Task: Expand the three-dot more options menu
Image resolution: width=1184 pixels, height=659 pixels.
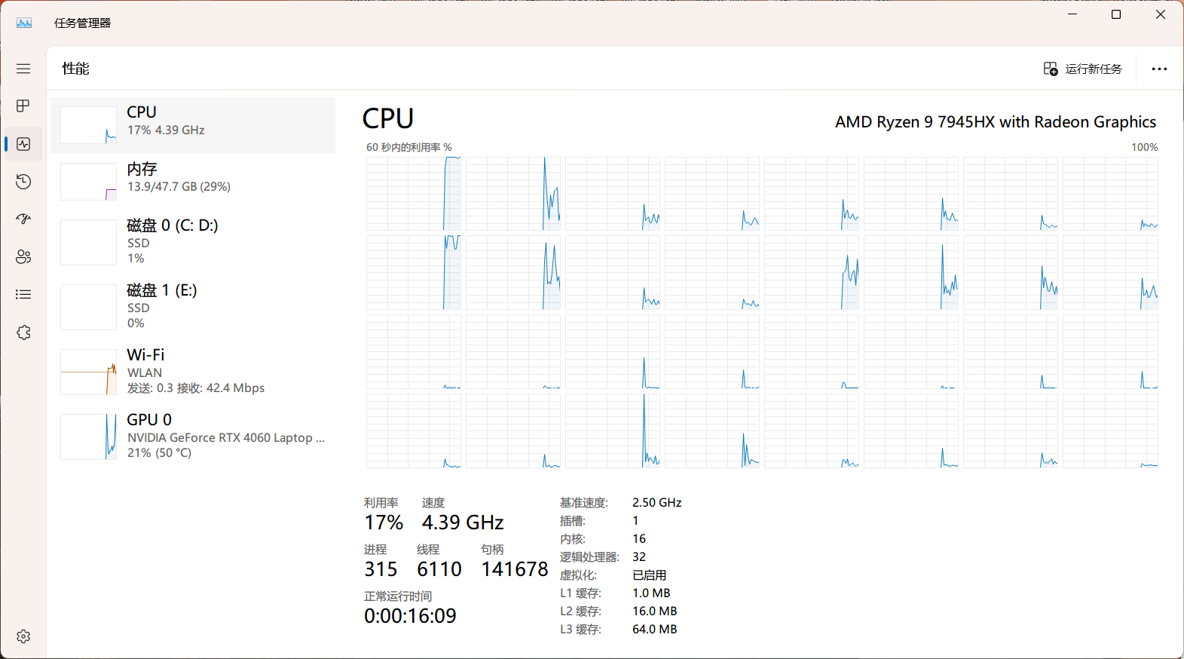Action: [x=1159, y=69]
